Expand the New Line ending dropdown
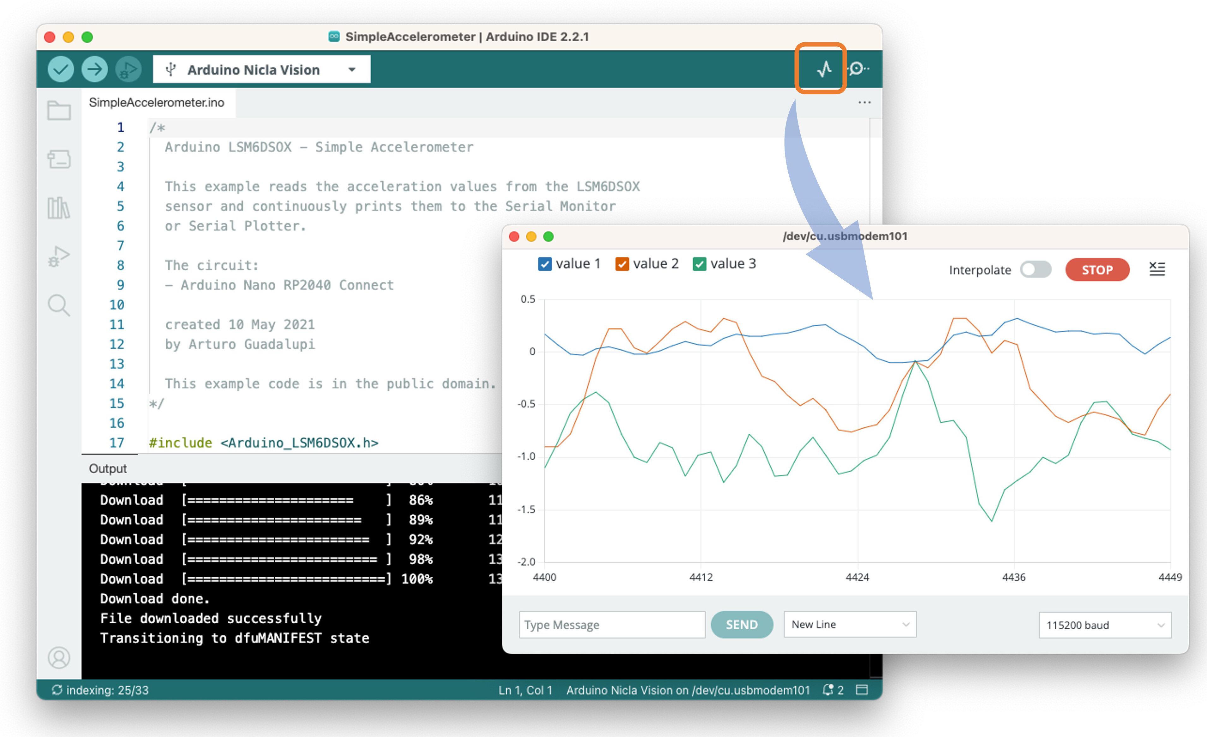Image resolution: width=1207 pixels, height=737 pixels. click(849, 624)
